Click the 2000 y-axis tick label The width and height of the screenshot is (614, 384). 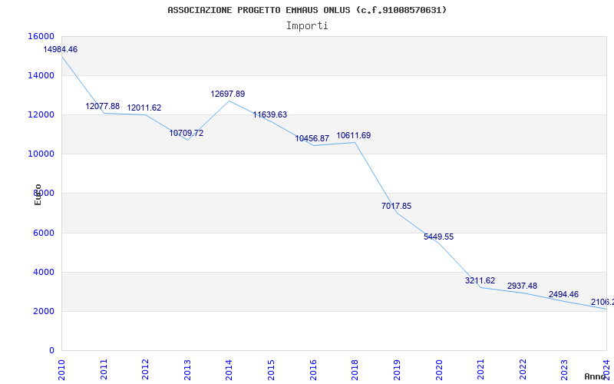(44, 312)
